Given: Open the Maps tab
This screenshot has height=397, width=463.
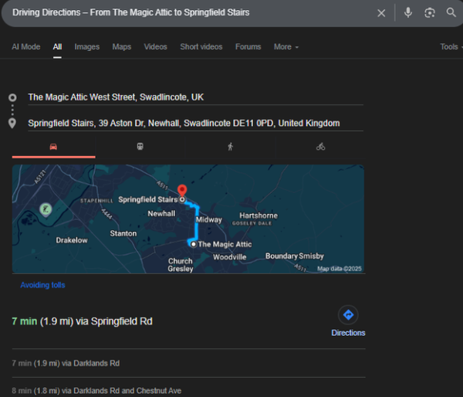Looking at the screenshot, I should coord(122,46).
